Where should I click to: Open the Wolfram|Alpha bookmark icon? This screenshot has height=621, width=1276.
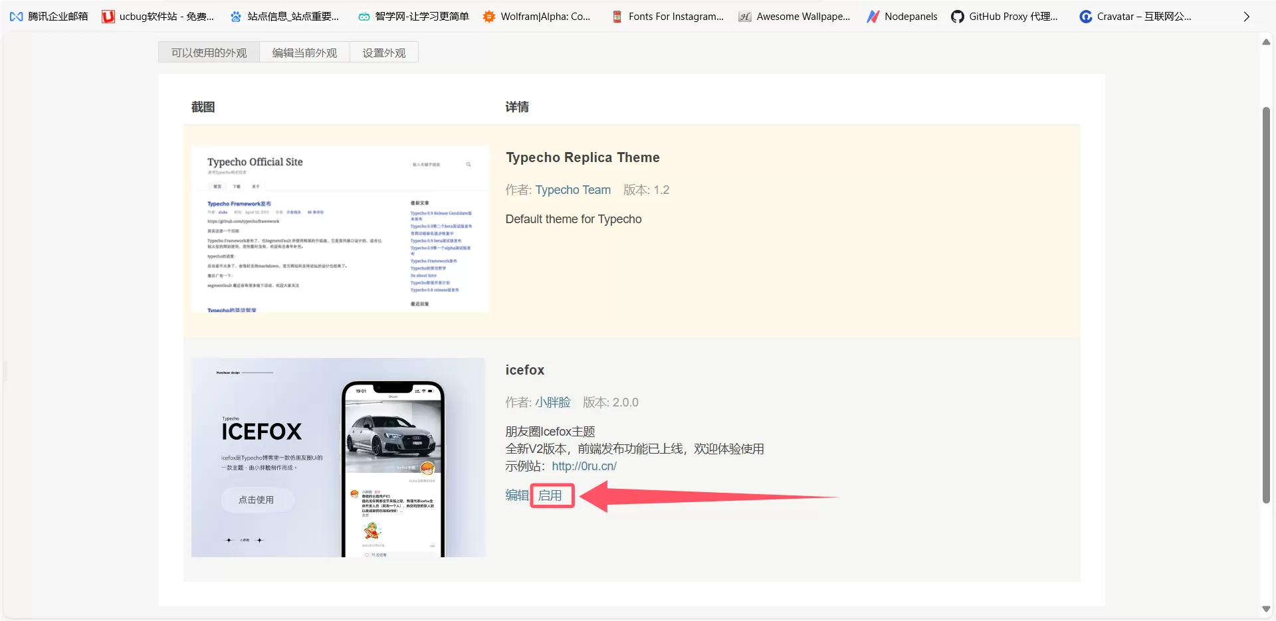pos(489,17)
